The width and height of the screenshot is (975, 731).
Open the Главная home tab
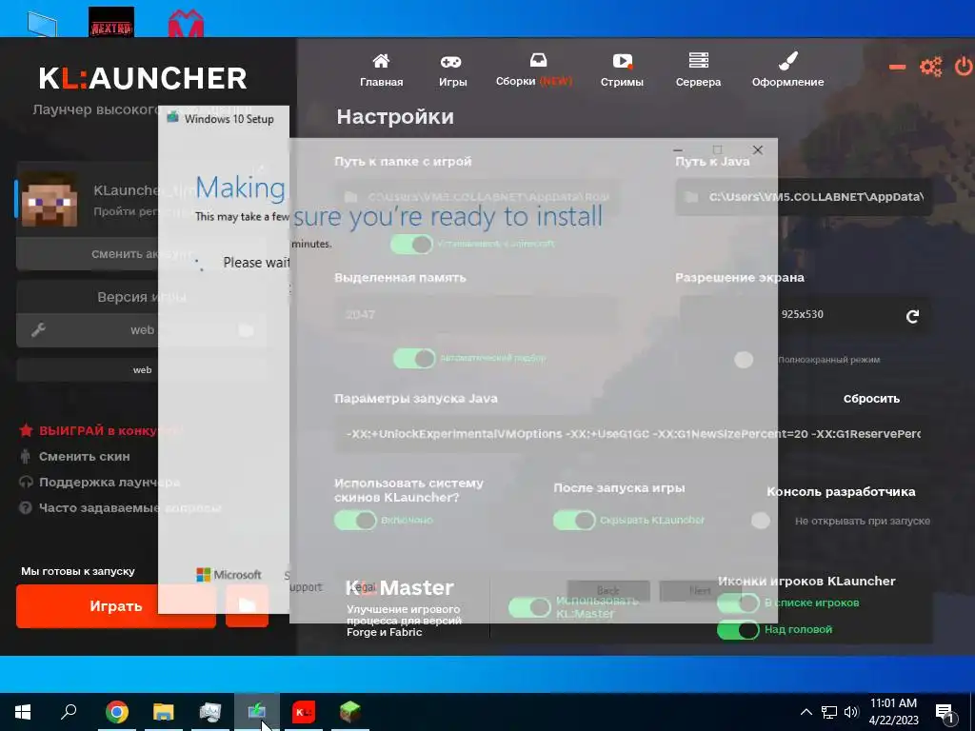(381, 70)
